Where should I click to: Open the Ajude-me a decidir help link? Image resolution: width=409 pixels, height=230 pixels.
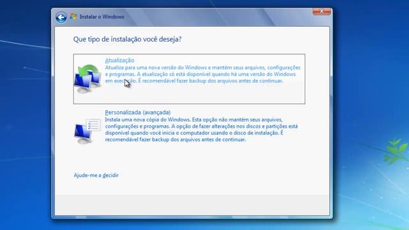96,175
